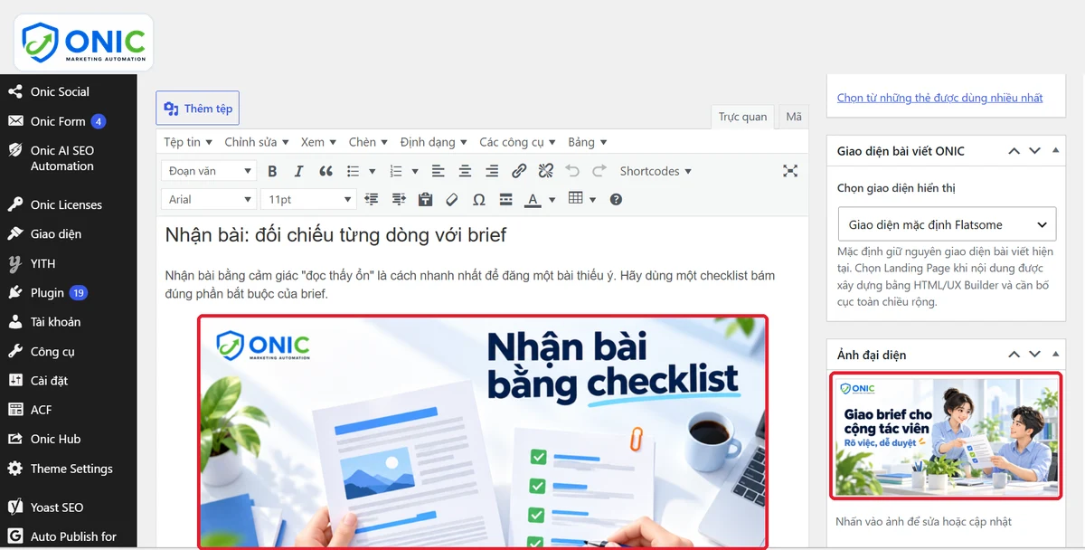The image size is (1085, 550).
Task: Move Ảnh đại diện panel down
Action: 1035,355
